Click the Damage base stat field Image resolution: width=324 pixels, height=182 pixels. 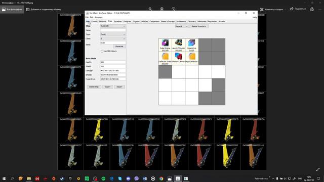point(113,71)
